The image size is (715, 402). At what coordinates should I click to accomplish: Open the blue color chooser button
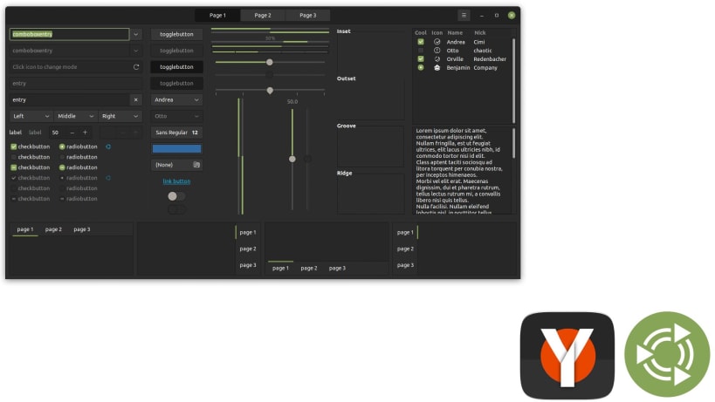[176, 149]
